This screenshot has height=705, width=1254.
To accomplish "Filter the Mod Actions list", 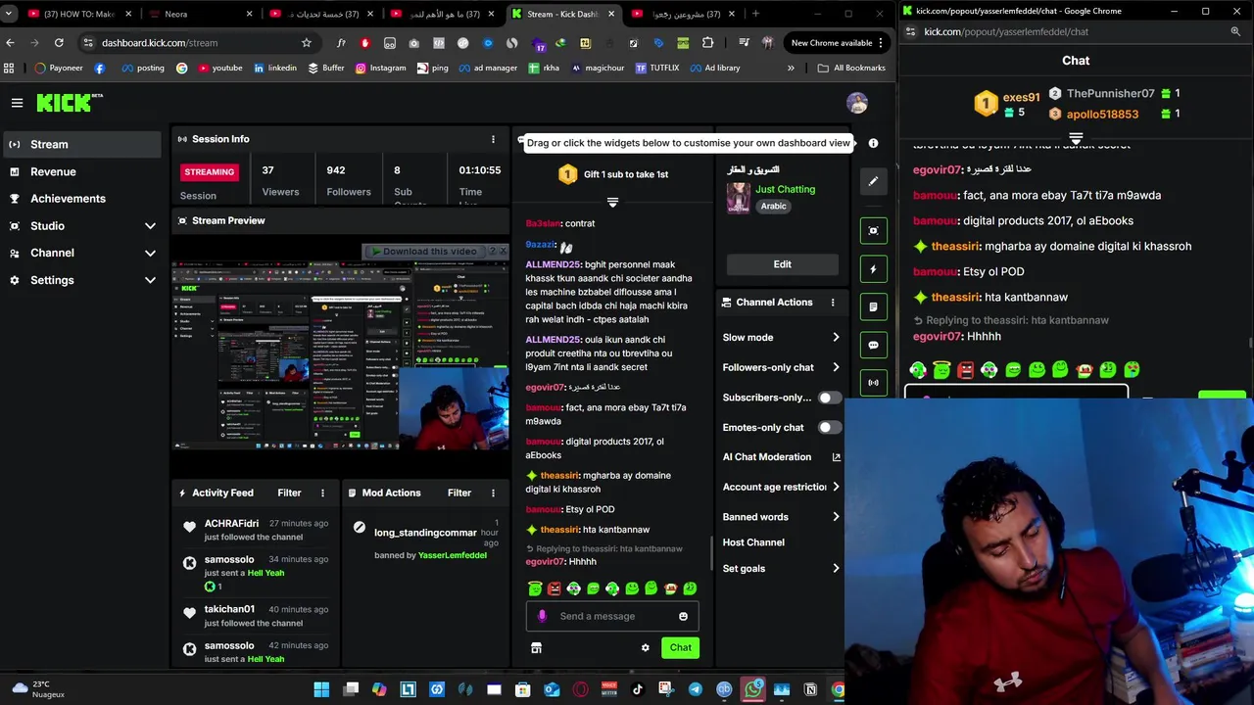I will (459, 493).
